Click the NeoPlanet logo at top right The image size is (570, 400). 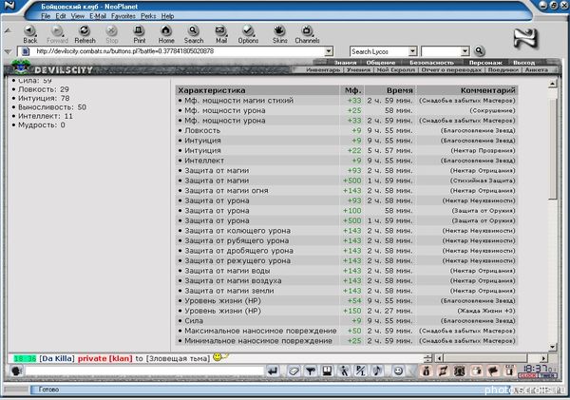[525, 39]
